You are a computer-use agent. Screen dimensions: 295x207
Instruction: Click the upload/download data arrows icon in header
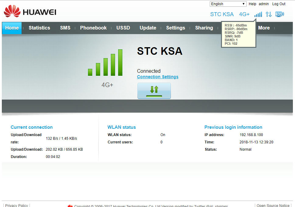pyautogui.click(x=269, y=14)
